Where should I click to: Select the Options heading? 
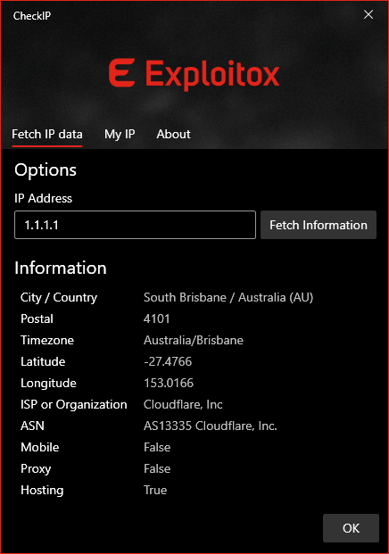point(46,170)
